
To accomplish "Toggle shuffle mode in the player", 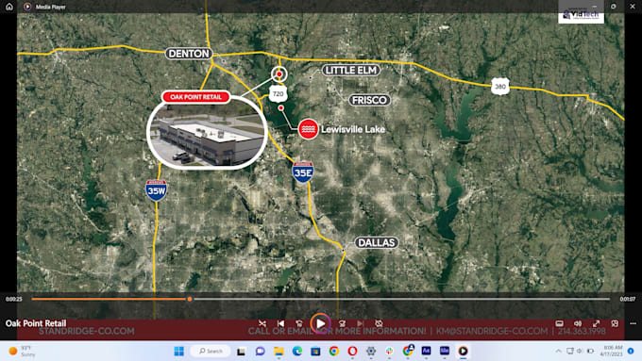I will [x=262, y=323].
